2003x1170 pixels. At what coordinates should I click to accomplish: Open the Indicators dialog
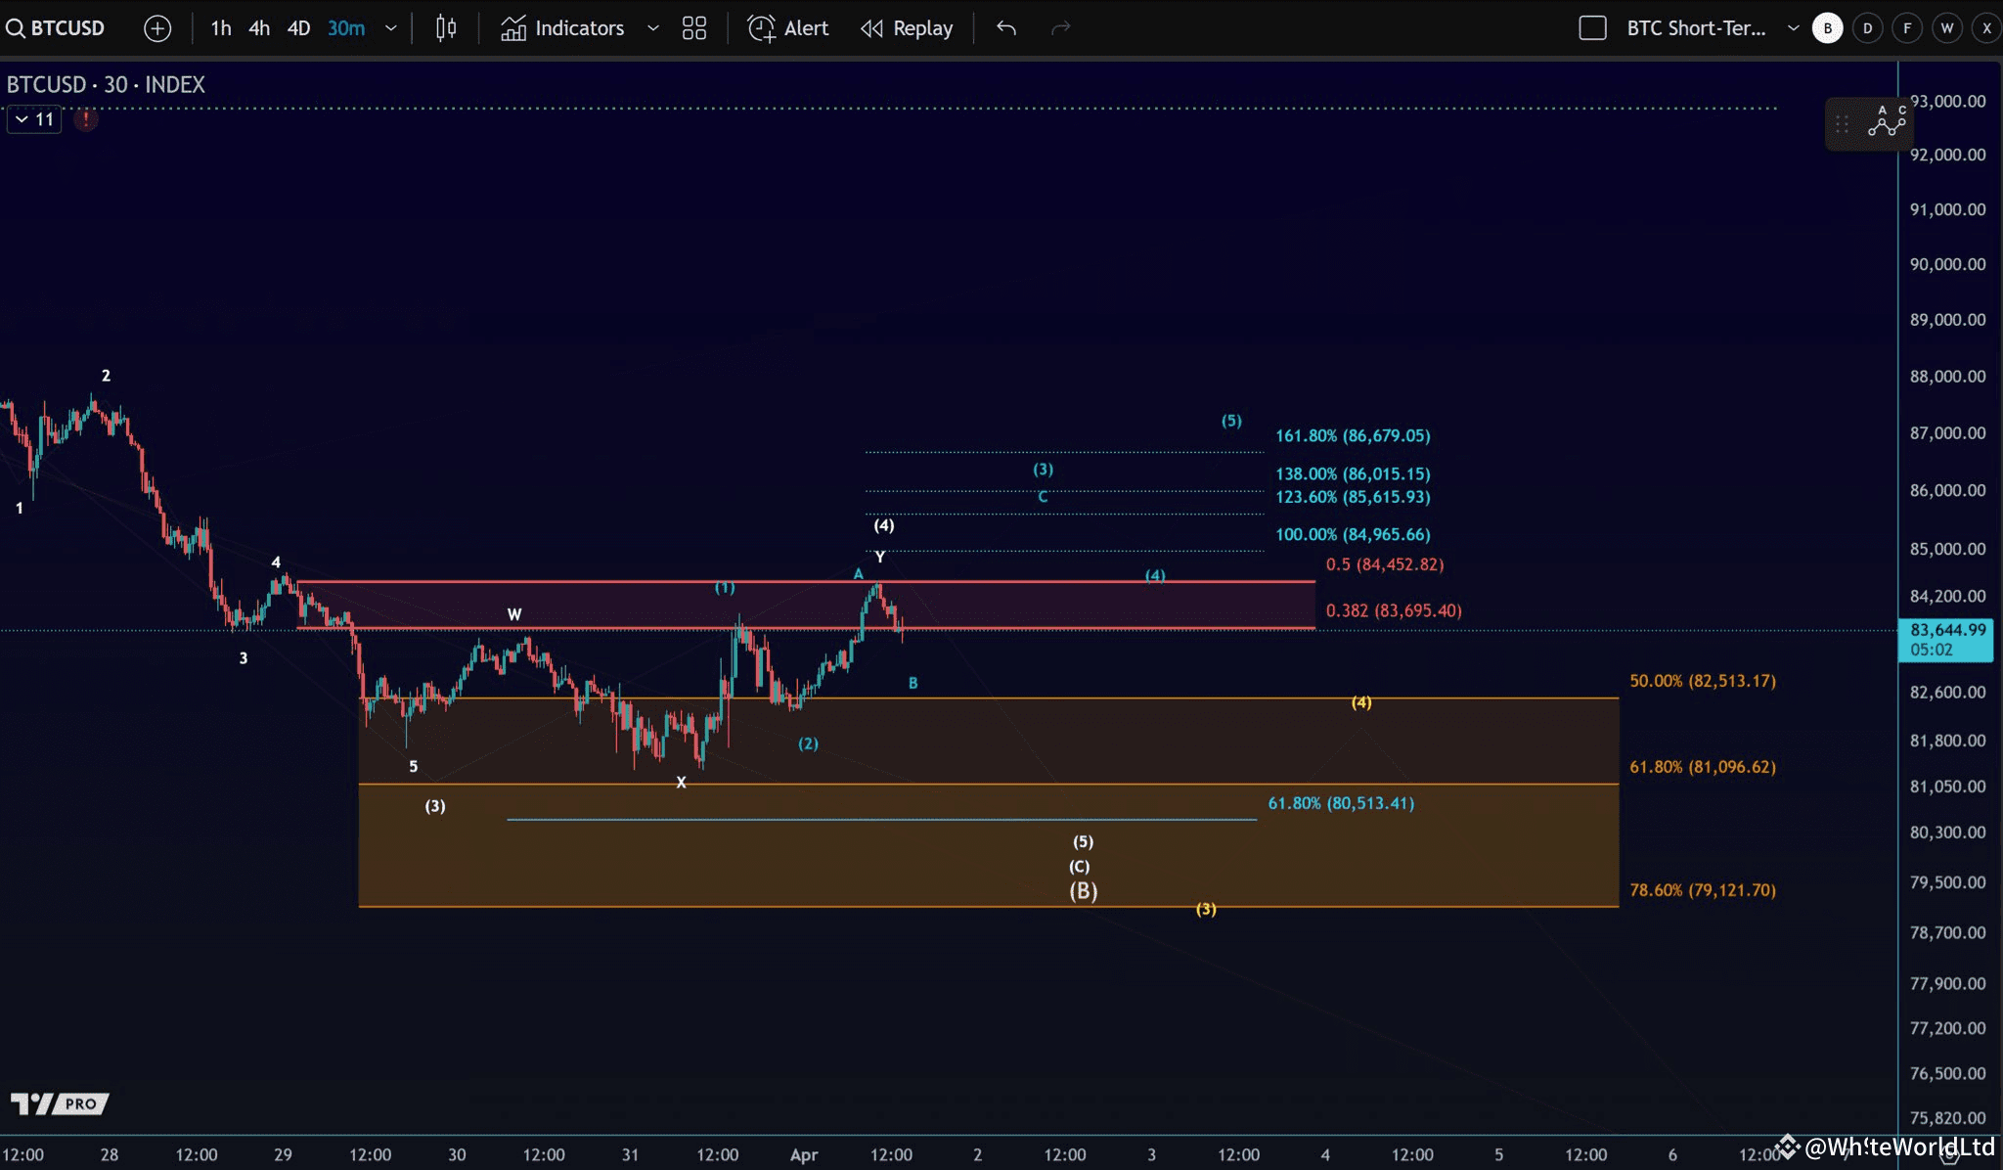[563, 28]
